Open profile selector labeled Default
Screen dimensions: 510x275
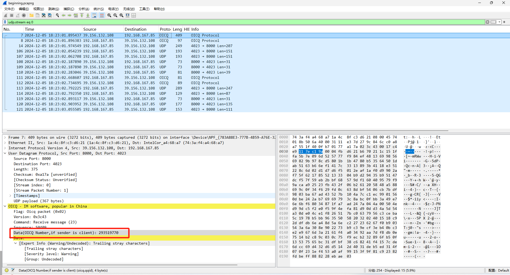499,270
